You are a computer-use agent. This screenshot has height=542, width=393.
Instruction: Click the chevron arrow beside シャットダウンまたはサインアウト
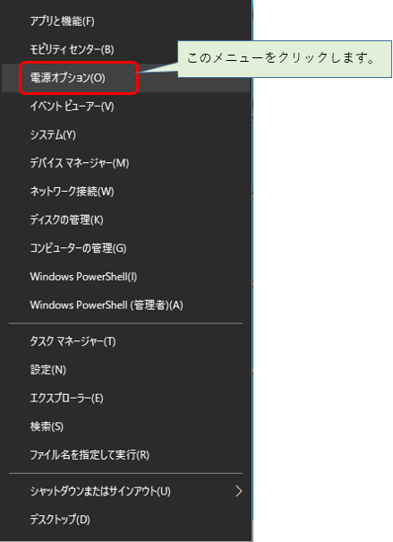pyautogui.click(x=239, y=491)
